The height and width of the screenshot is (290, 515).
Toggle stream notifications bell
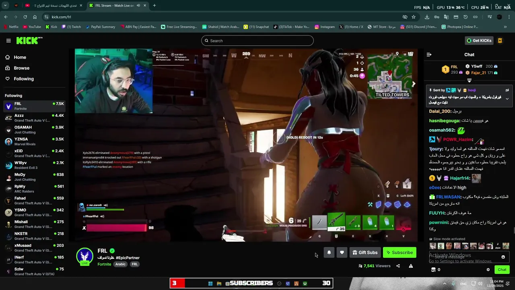tap(329, 253)
